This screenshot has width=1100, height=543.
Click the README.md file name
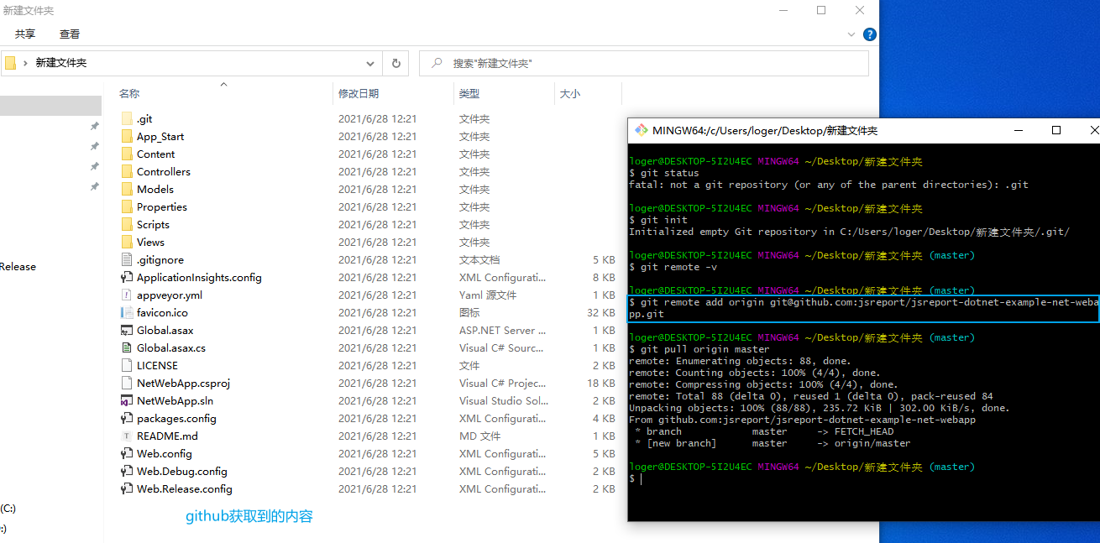(168, 436)
